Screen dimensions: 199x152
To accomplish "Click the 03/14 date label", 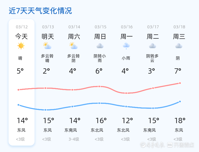I will [x=74, y=27].
